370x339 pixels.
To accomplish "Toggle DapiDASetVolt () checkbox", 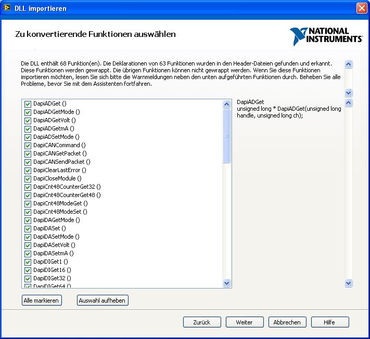I will coord(28,245).
